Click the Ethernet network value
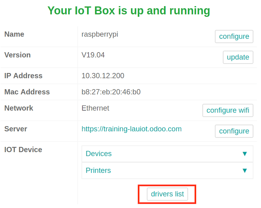This screenshot has height=208, width=261. (95, 108)
